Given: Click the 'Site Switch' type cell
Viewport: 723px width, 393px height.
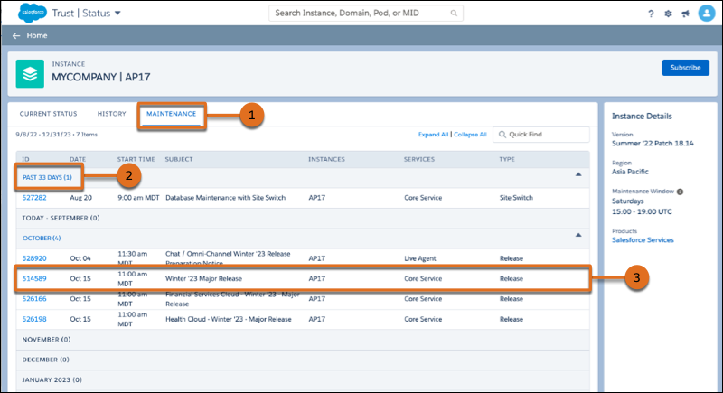Looking at the screenshot, I should pyautogui.click(x=516, y=198).
